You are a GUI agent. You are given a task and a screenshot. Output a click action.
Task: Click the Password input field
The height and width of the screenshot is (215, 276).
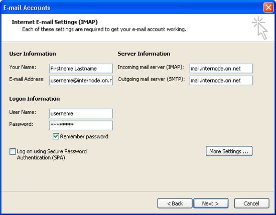(81, 125)
